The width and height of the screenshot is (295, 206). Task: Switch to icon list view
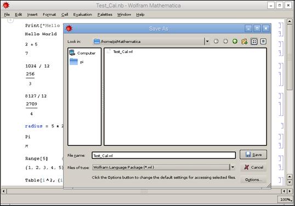(254, 42)
